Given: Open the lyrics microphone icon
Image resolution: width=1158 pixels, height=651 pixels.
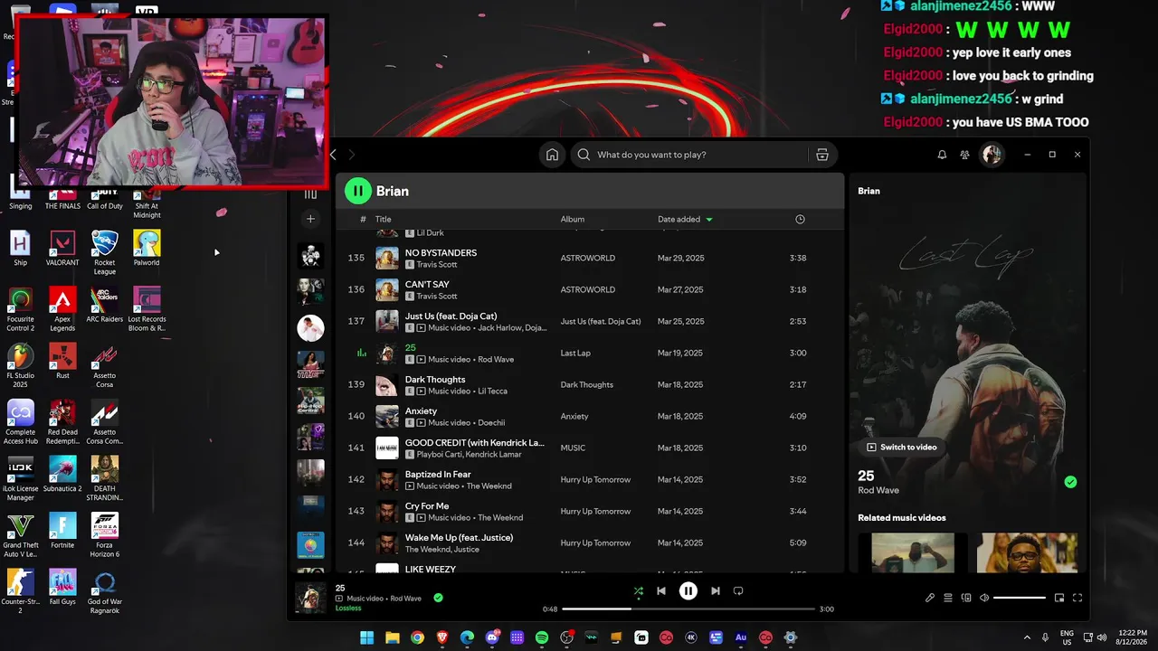Looking at the screenshot, I should (930, 598).
